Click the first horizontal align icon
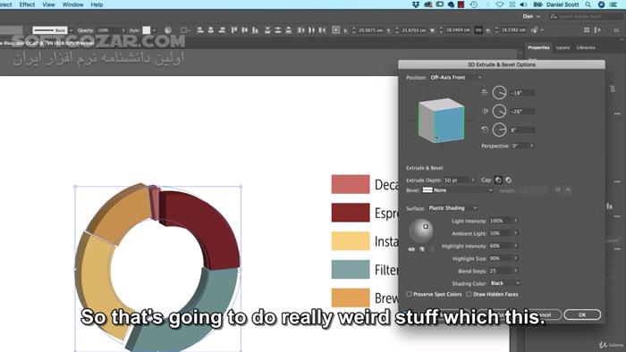Viewport: 626px width, 352px height. pos(200,30)
